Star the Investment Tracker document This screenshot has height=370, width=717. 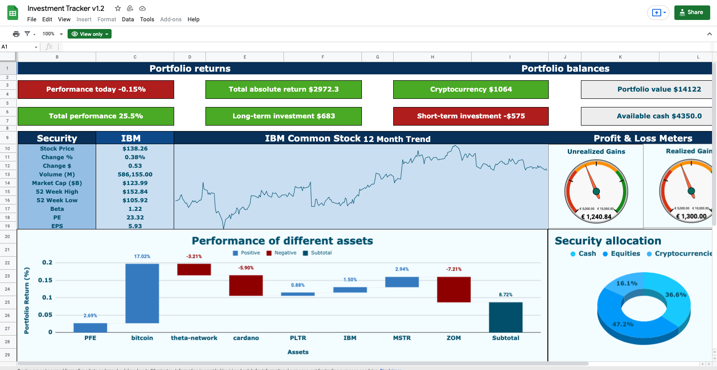[118, 8]
